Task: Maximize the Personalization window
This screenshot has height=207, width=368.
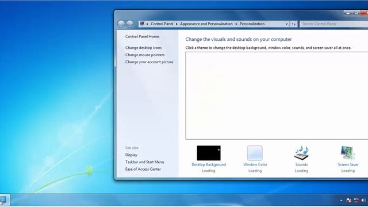Action: click(x=356, y=13)
